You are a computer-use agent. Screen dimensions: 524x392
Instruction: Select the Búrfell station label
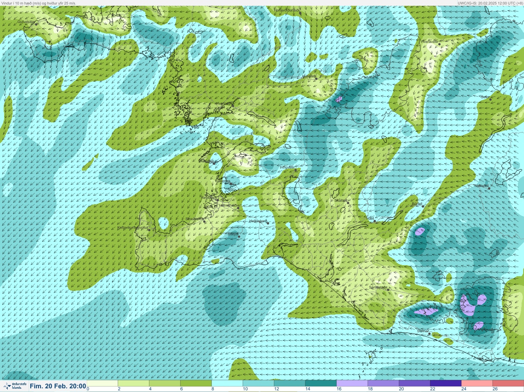pos(417,203)
